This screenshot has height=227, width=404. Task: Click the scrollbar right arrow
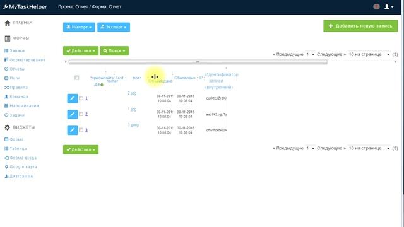tap(395, 62)
